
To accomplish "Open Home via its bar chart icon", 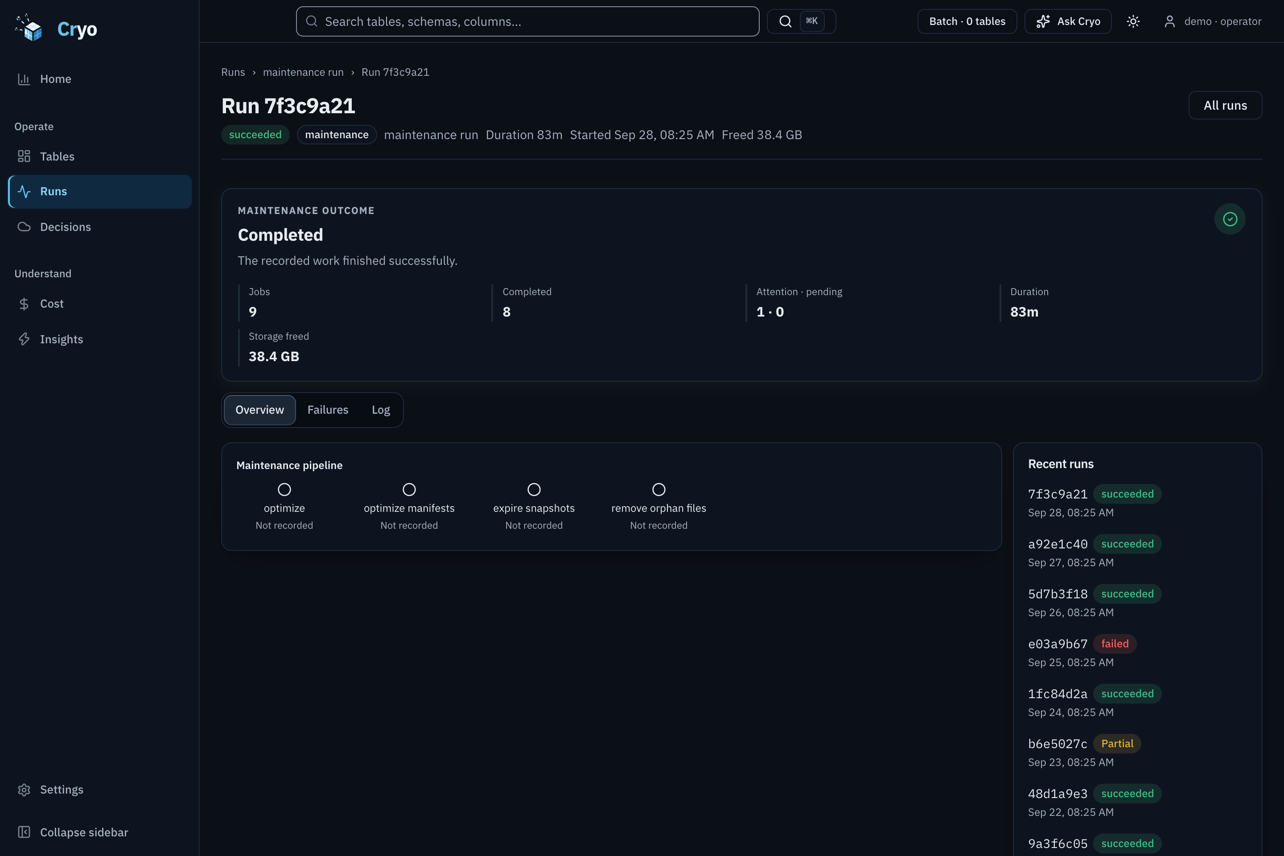I will click(24, 79).
